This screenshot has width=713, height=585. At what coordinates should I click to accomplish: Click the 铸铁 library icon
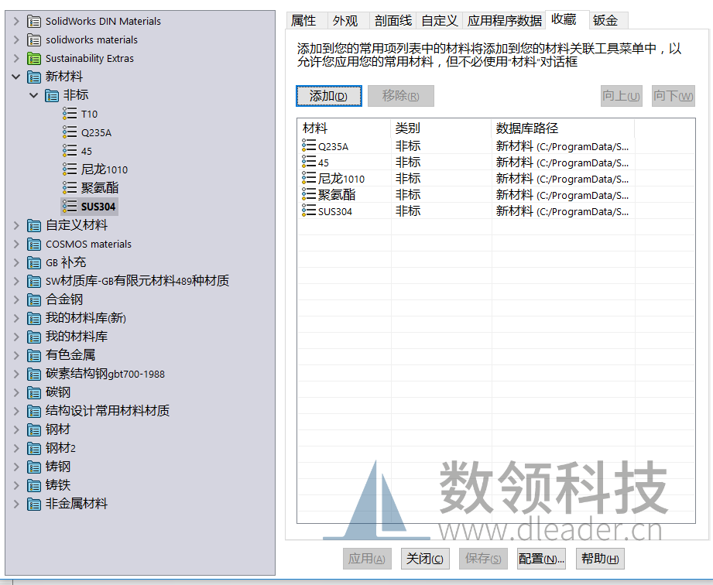pyautogui.click(x=33, y=485)
